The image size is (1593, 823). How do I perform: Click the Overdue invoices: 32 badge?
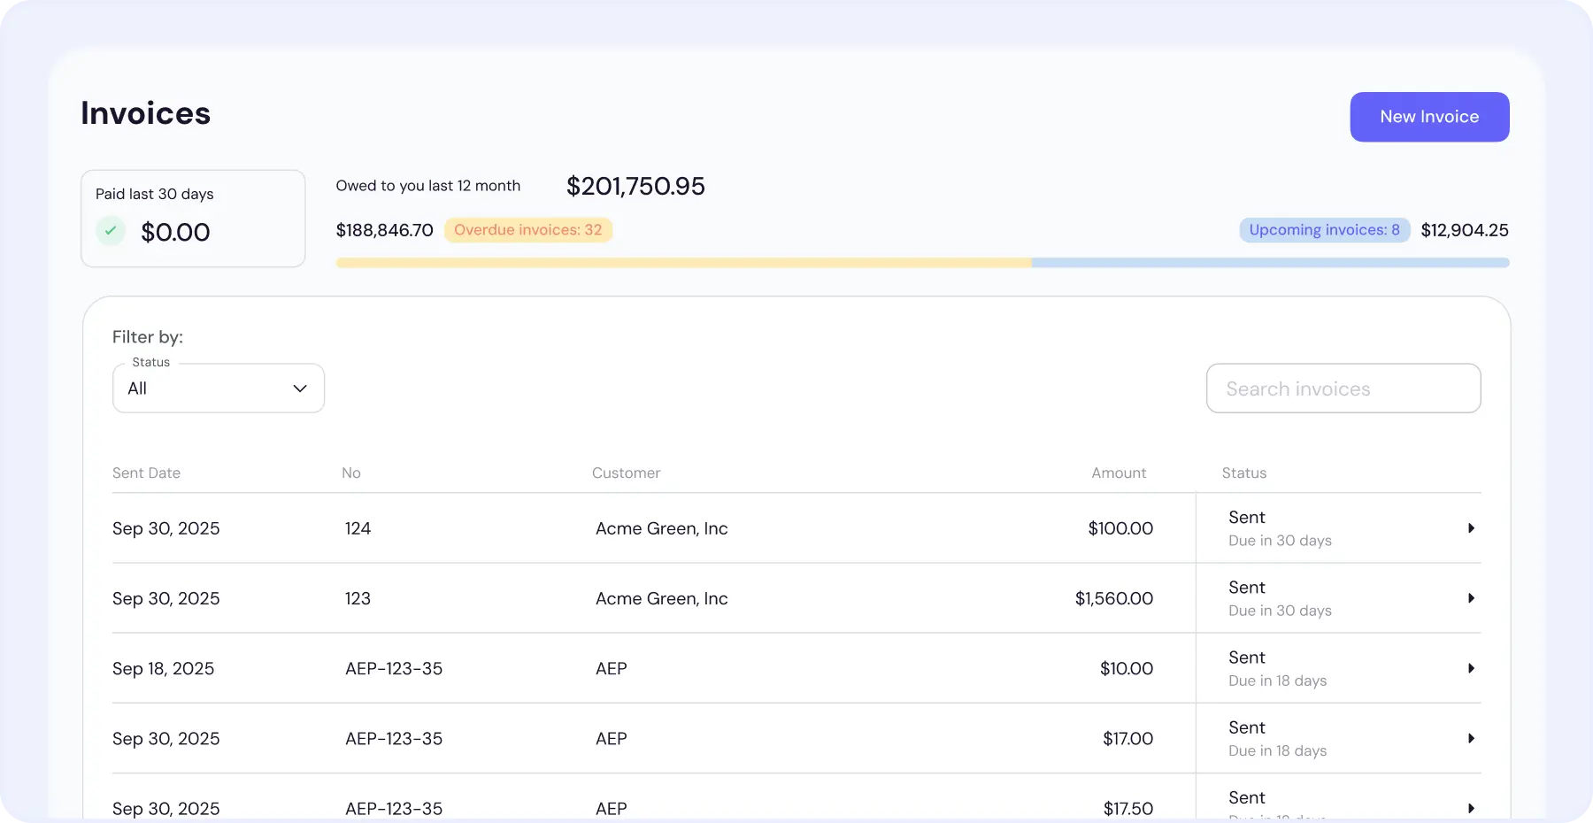tap(528, 230)
